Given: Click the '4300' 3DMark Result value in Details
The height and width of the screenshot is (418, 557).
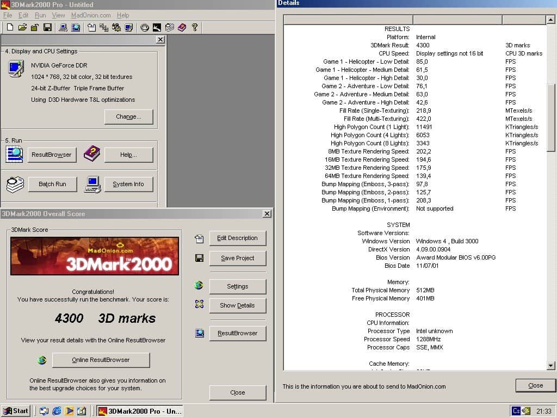Looking at the screenshot, I should [x=423, y=45].
